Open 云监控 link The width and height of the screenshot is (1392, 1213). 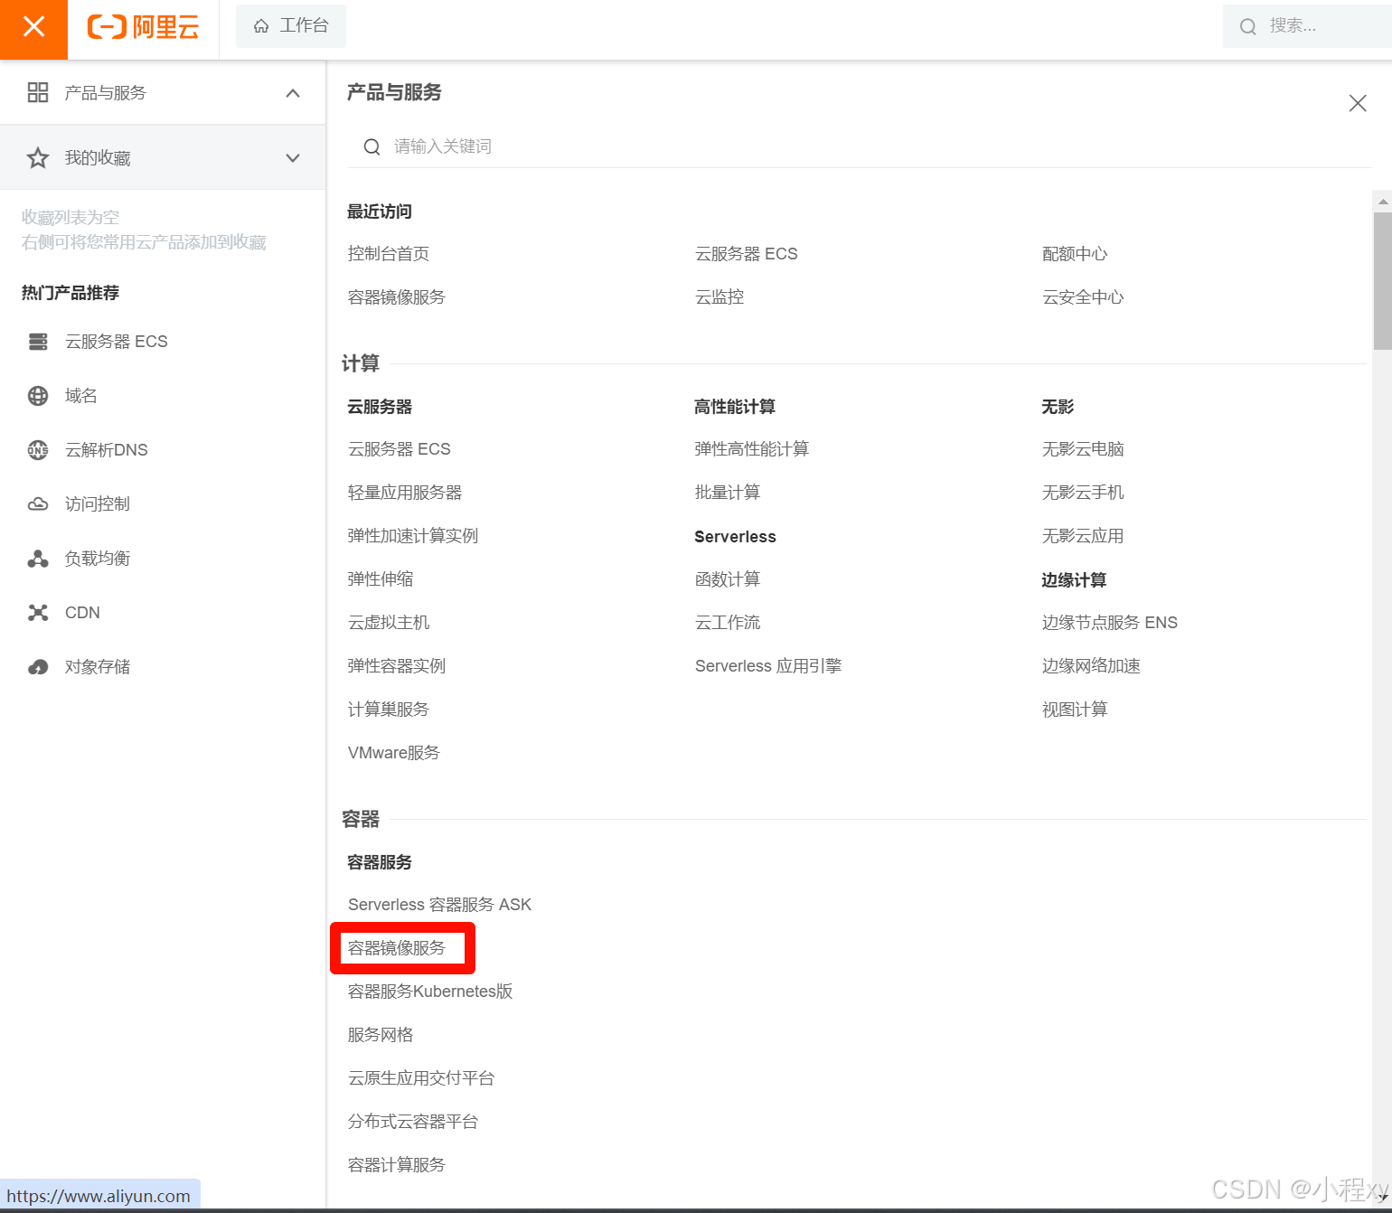[x=720, y=297]
